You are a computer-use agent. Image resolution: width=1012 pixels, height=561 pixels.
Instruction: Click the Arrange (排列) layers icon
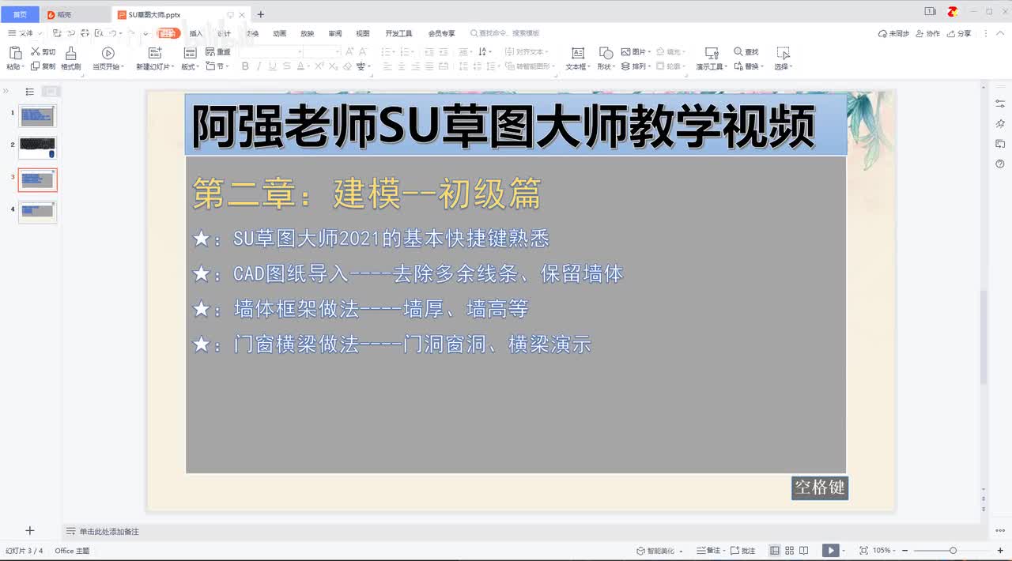[x=625, y=66]
